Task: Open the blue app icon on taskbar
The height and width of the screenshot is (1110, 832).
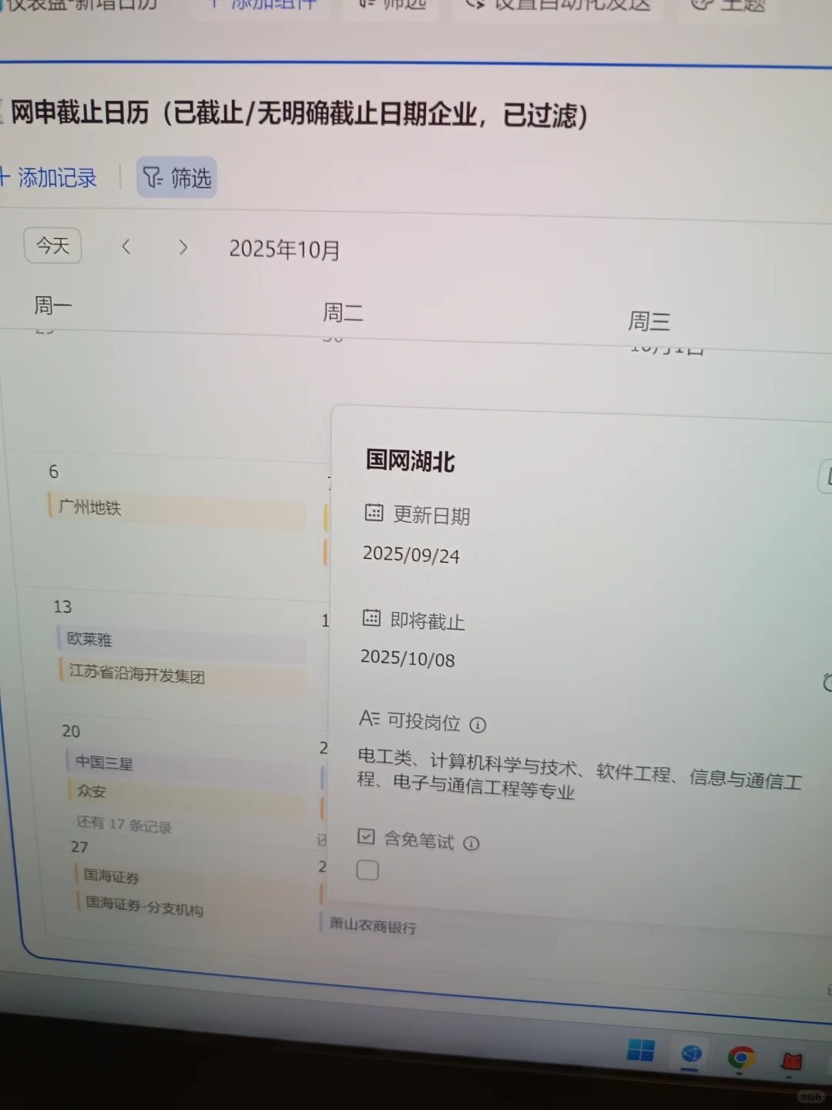Action: click(691, 1054)
